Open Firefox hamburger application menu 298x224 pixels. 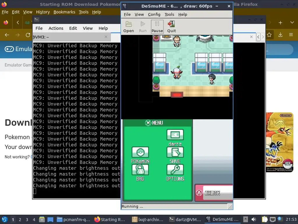pos(291,35)
